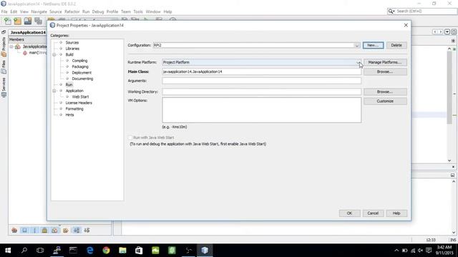The width and height of the screenshot is (458, 257).
Task: Open the Files sidebar tab
Action: (x=4, y=67)
